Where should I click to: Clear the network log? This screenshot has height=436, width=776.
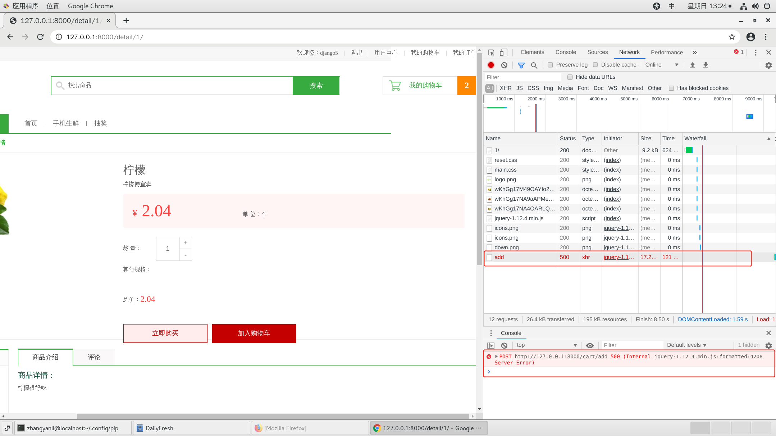pyautogui.click(x=504, y=65)
